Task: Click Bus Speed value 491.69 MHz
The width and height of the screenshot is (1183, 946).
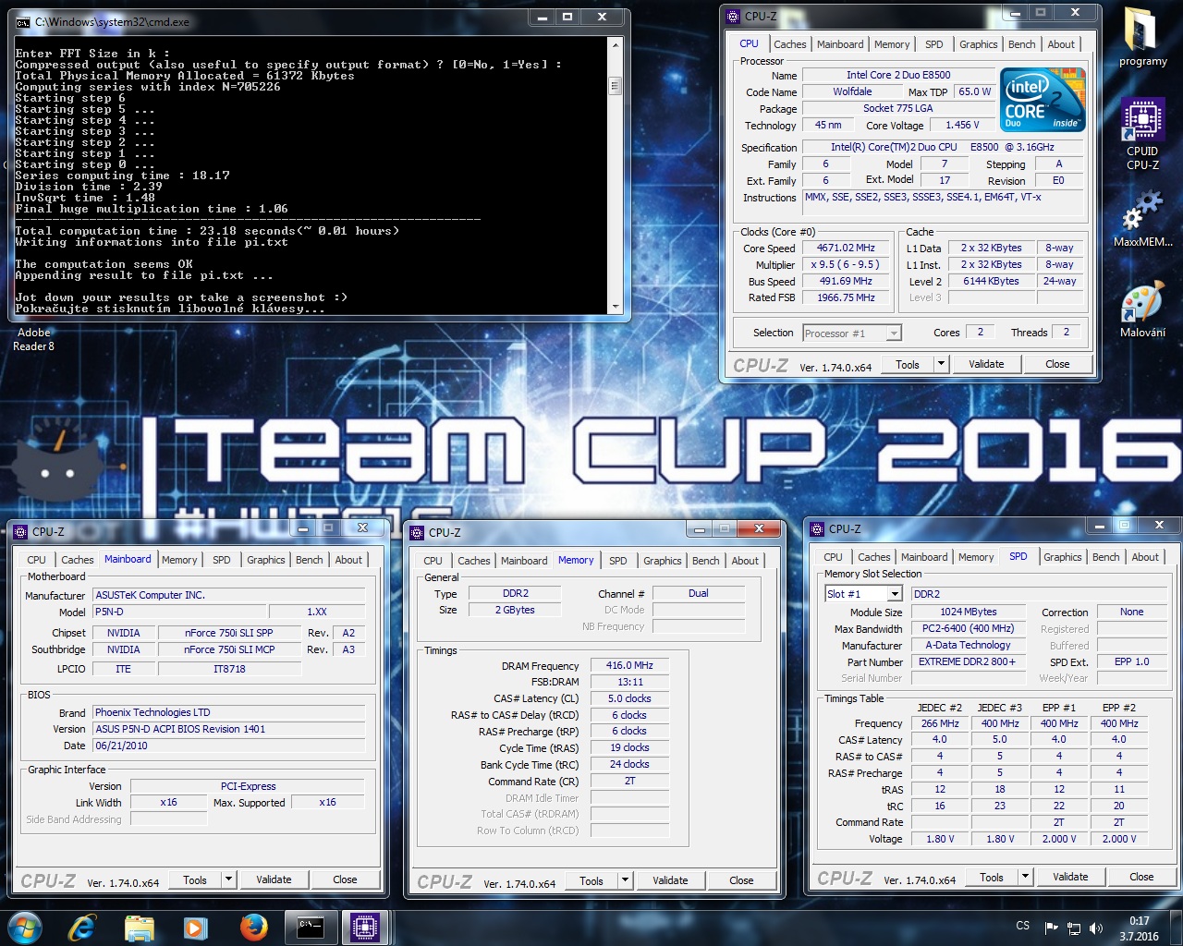Action: click(x=845, y=282)
